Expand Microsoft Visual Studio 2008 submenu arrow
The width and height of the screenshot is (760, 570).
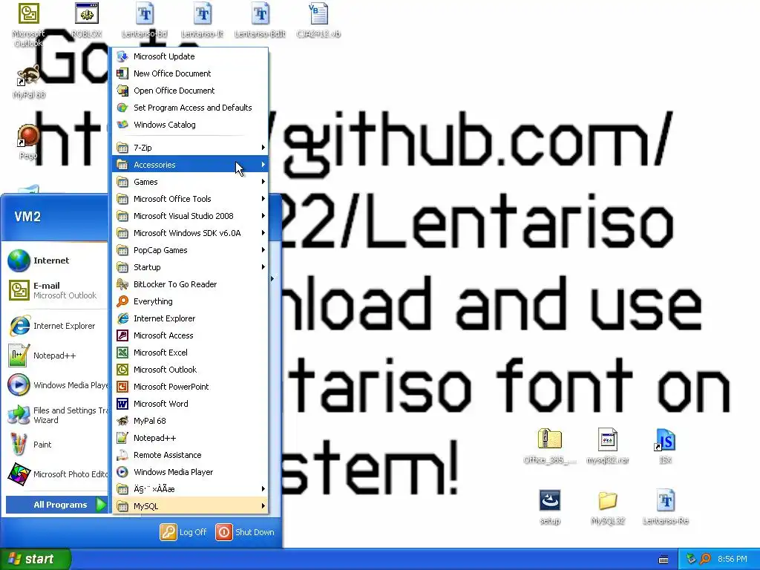click(263, 216)
